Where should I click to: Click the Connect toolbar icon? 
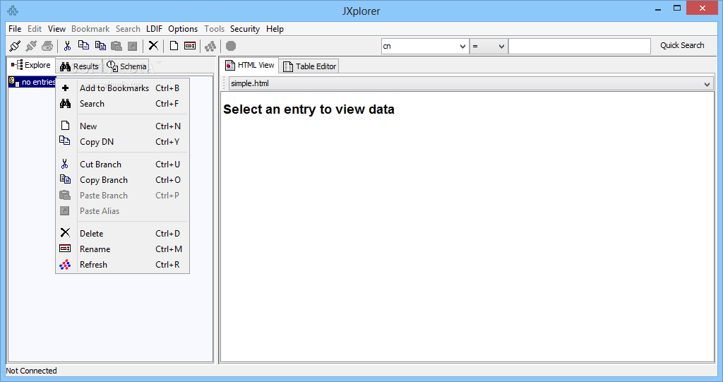coord(15,46)
